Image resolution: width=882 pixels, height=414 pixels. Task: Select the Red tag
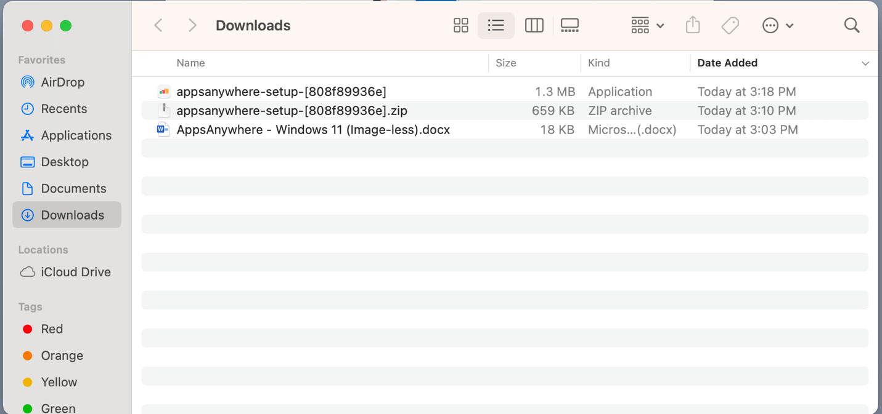[52, 329]
